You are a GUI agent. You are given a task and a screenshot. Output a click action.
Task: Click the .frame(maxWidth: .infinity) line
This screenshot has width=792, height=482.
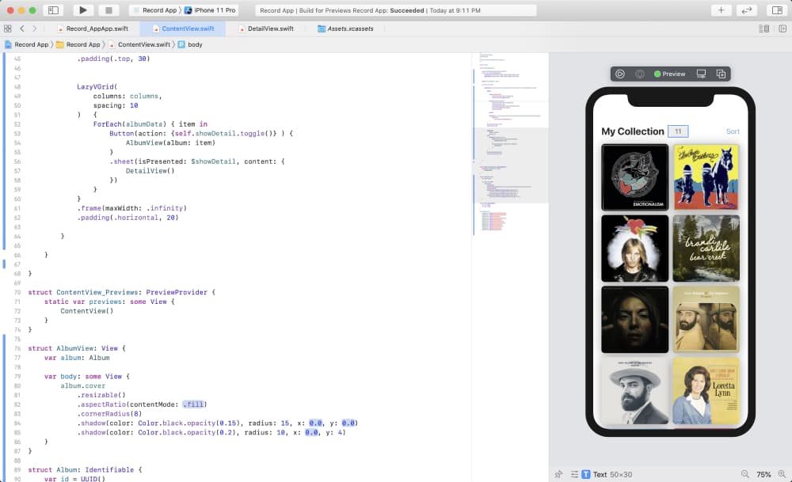tap(131, 208)
